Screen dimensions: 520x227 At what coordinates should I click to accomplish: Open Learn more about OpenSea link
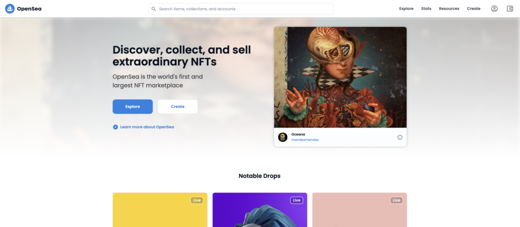click(147, 127)
